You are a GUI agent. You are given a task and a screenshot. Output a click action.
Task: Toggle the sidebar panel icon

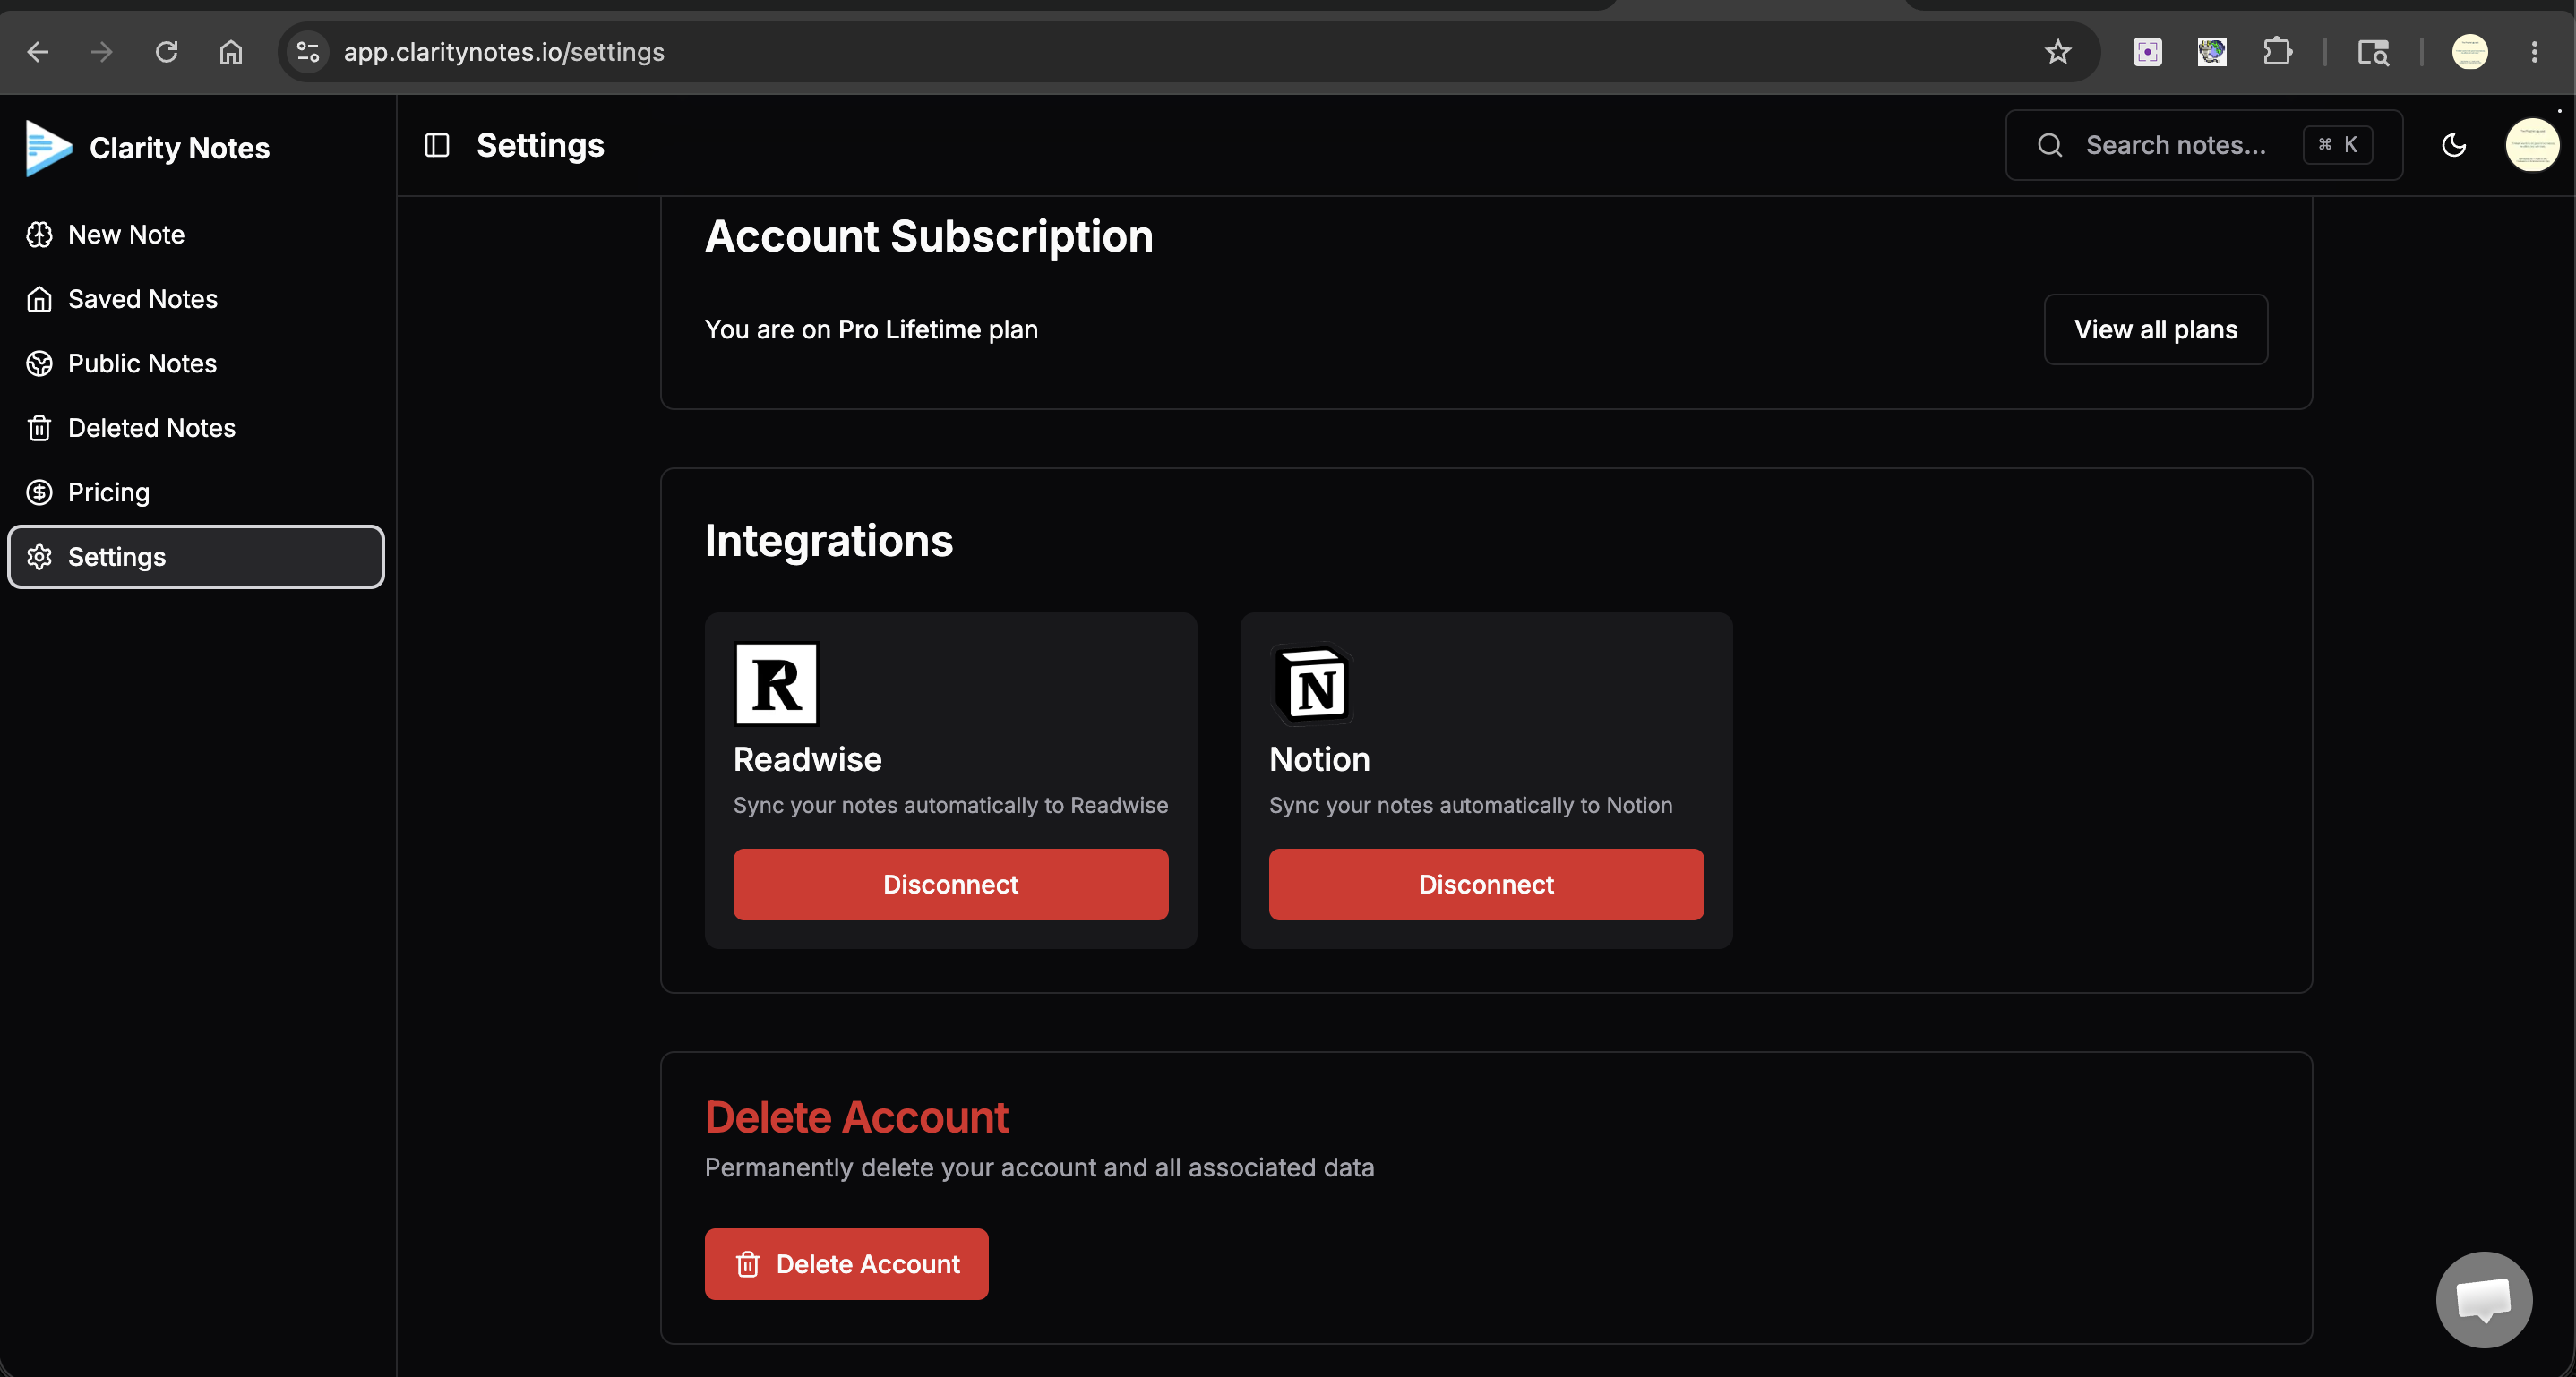437,146
